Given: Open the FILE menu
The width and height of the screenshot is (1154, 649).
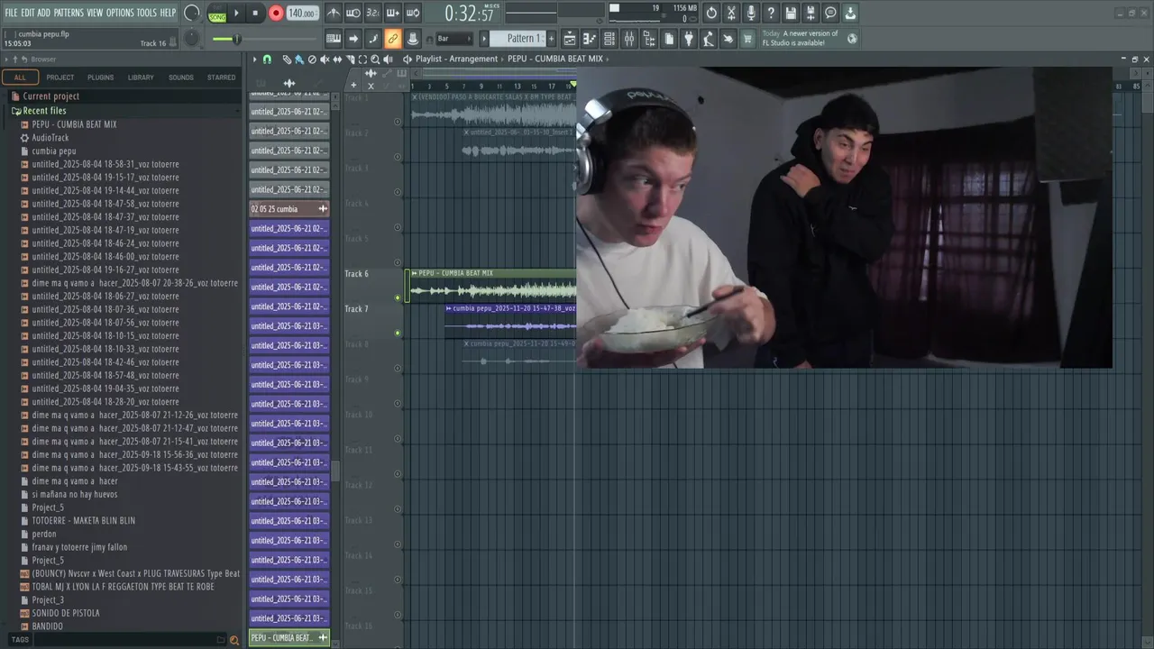Looking at the screenshot, I should pyautogui.click(x=11, y=13).
